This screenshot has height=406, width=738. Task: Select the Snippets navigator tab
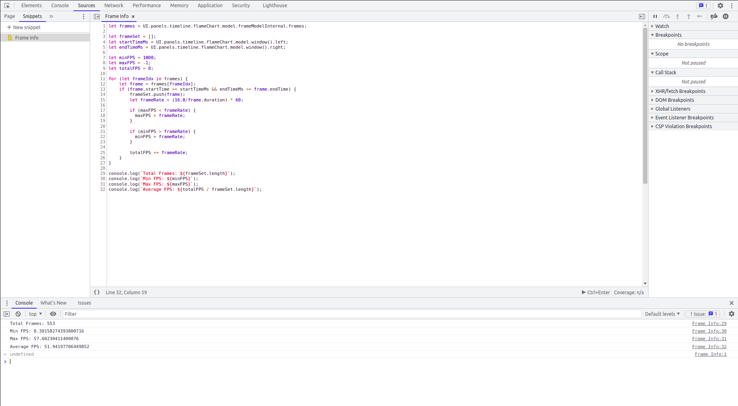click(32, 16)
